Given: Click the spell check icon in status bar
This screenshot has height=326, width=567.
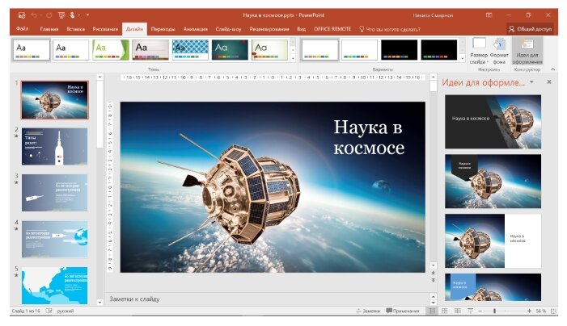Looking at the screenshot, I should point(49,311).
